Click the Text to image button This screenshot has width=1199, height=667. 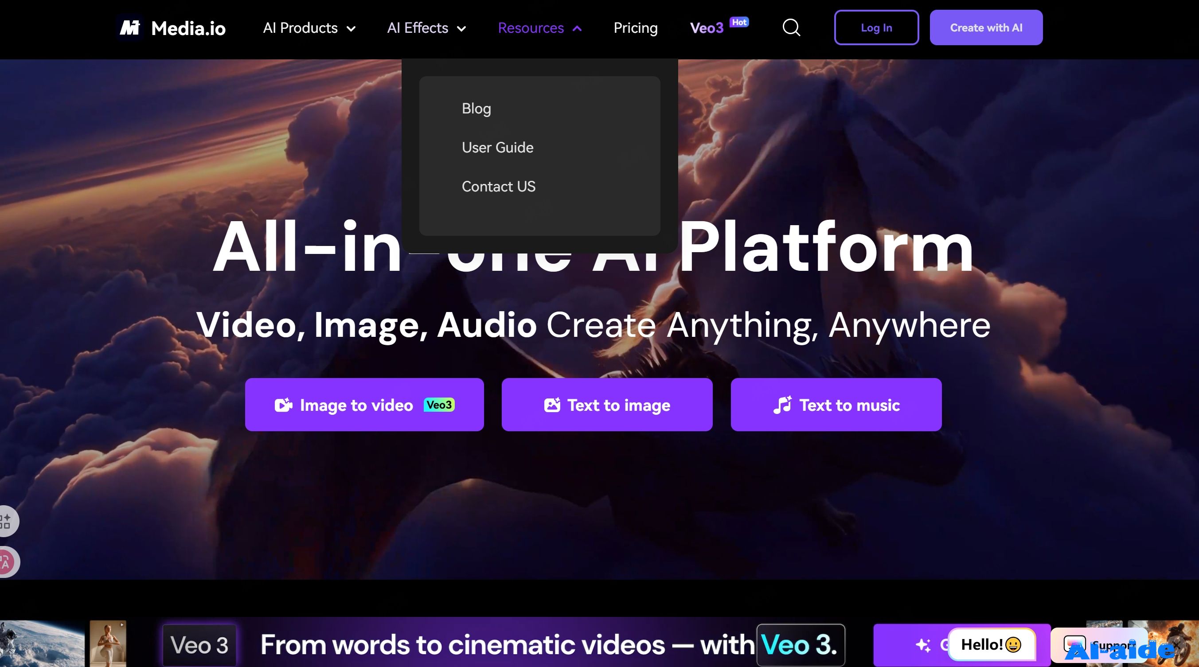click(x=607, y=405)
